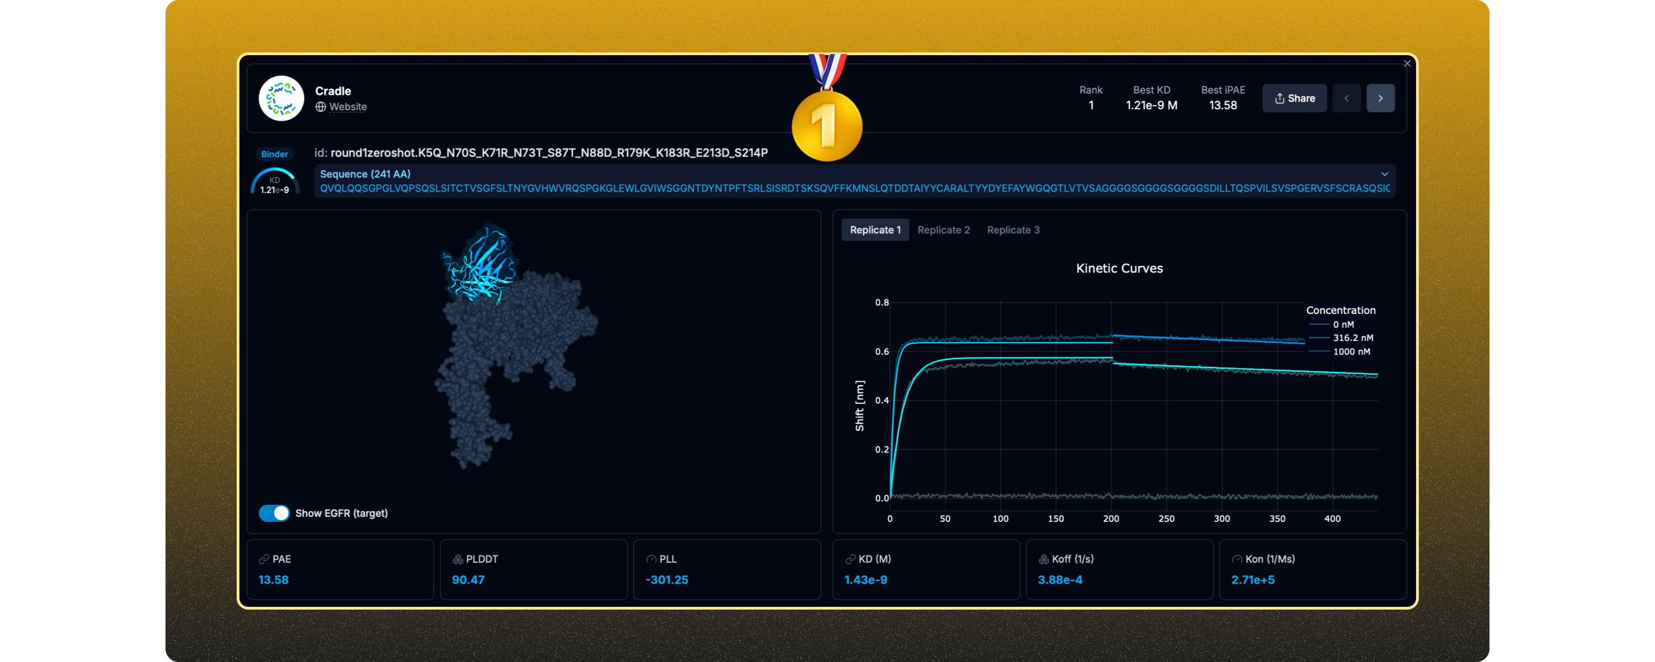Toggle Show EGFR (target) switch
Screen dimensions: 1655x662
coord(274,513)
